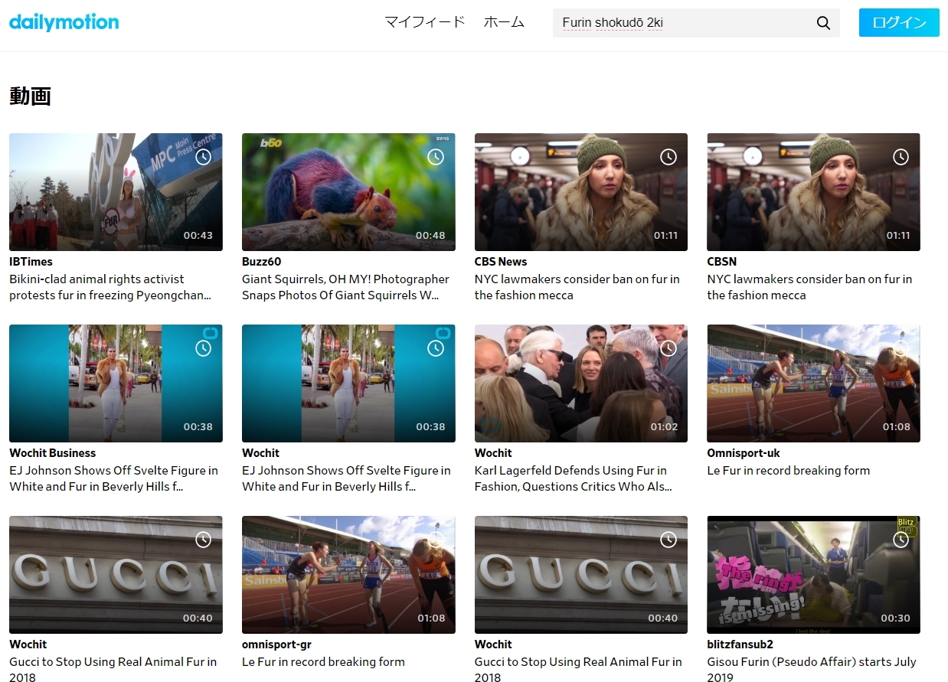
Task: Click the dailymotion logo
Action: (x=64, y=22)
